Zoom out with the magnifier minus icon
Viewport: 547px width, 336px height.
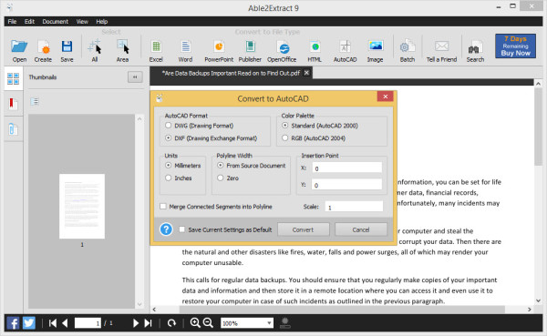[x=208, y=322]
